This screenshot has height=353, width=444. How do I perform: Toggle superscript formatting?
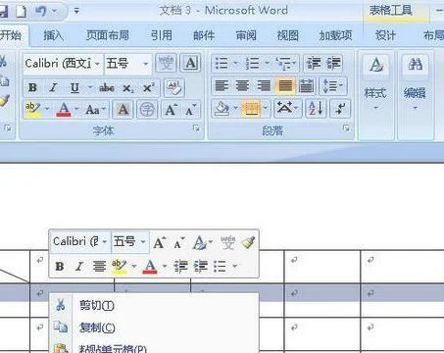point(148,87)
